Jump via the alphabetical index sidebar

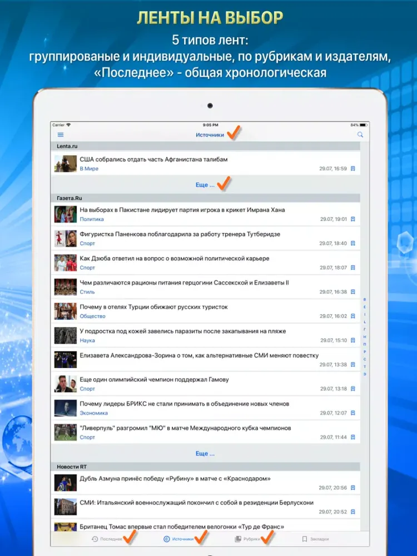point(365,336)
